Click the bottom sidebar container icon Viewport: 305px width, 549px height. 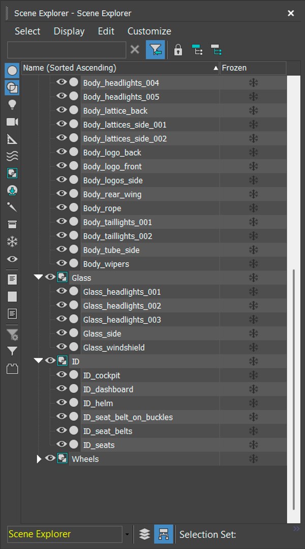(x=12, y=369)
